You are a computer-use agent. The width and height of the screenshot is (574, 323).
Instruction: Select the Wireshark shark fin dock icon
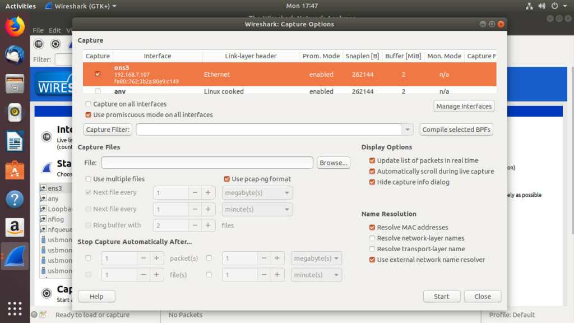pos(15,256)
